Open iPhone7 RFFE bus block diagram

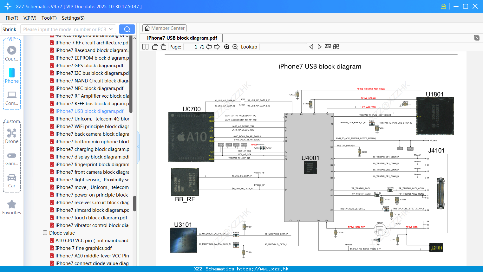(x=89, y=104)
